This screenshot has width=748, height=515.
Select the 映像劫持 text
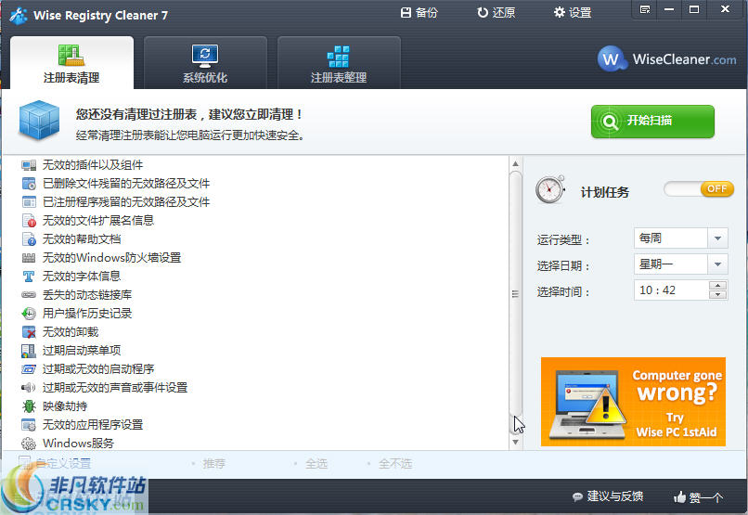point(65,406)
